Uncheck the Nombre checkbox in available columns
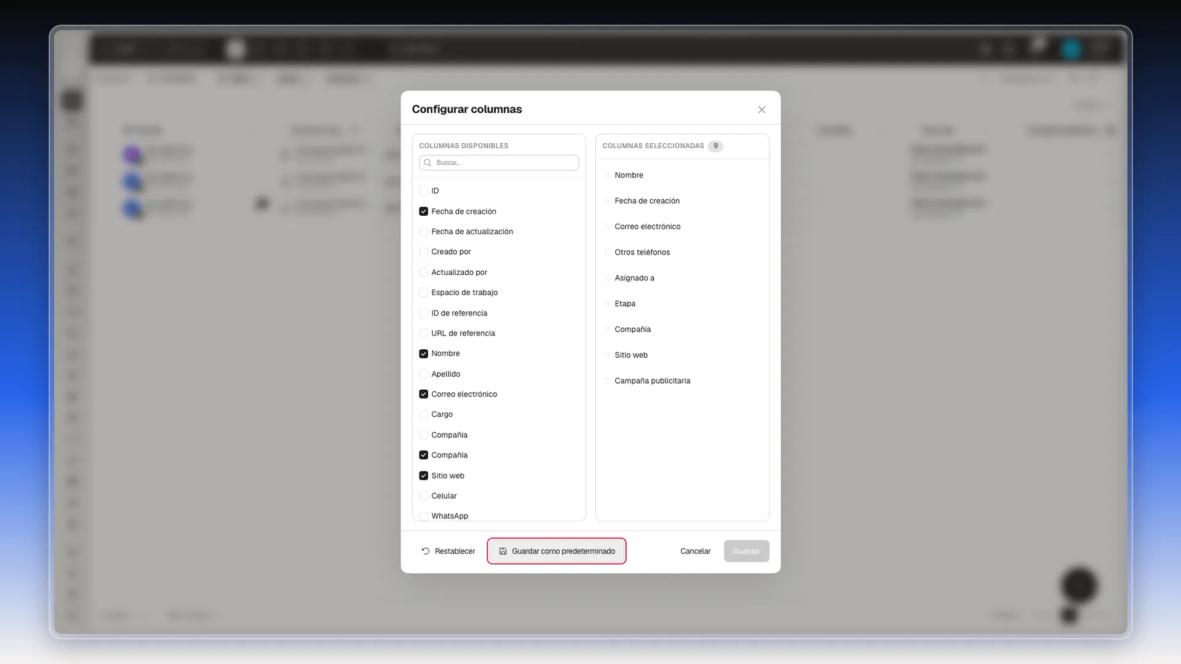The width and height of the screenshot is (1181, 664). tap(423, 354)
